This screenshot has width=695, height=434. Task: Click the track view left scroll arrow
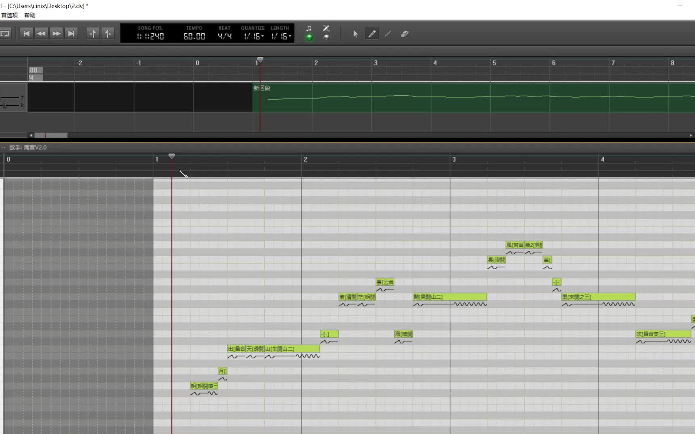(31, 135)
